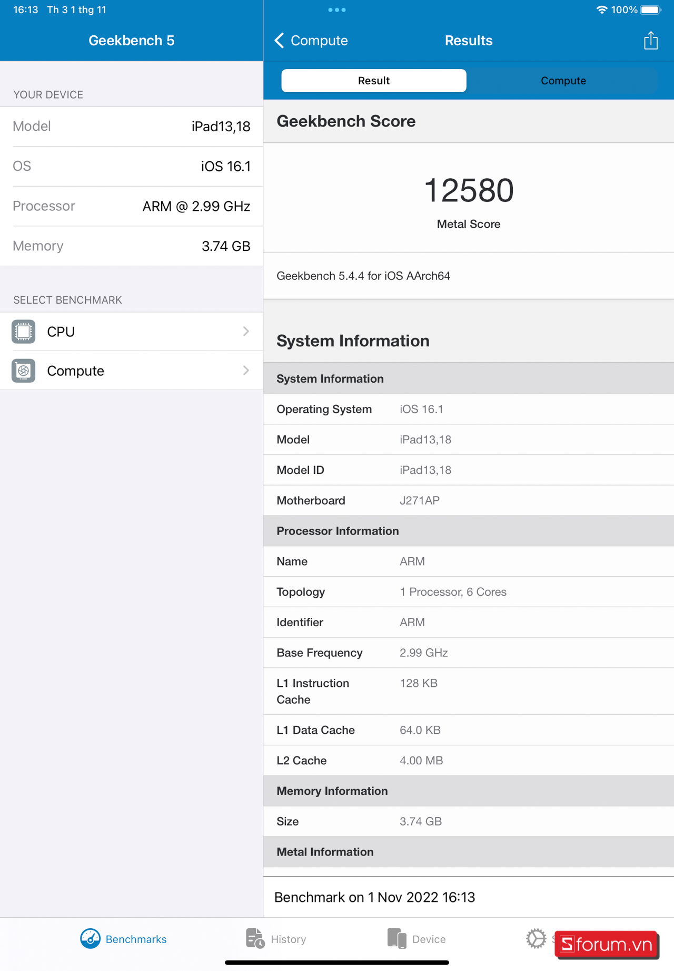The width and height of the screenshot is (674, 971).
Task: Tap the large System Information heading
Action: pos(353,341)
